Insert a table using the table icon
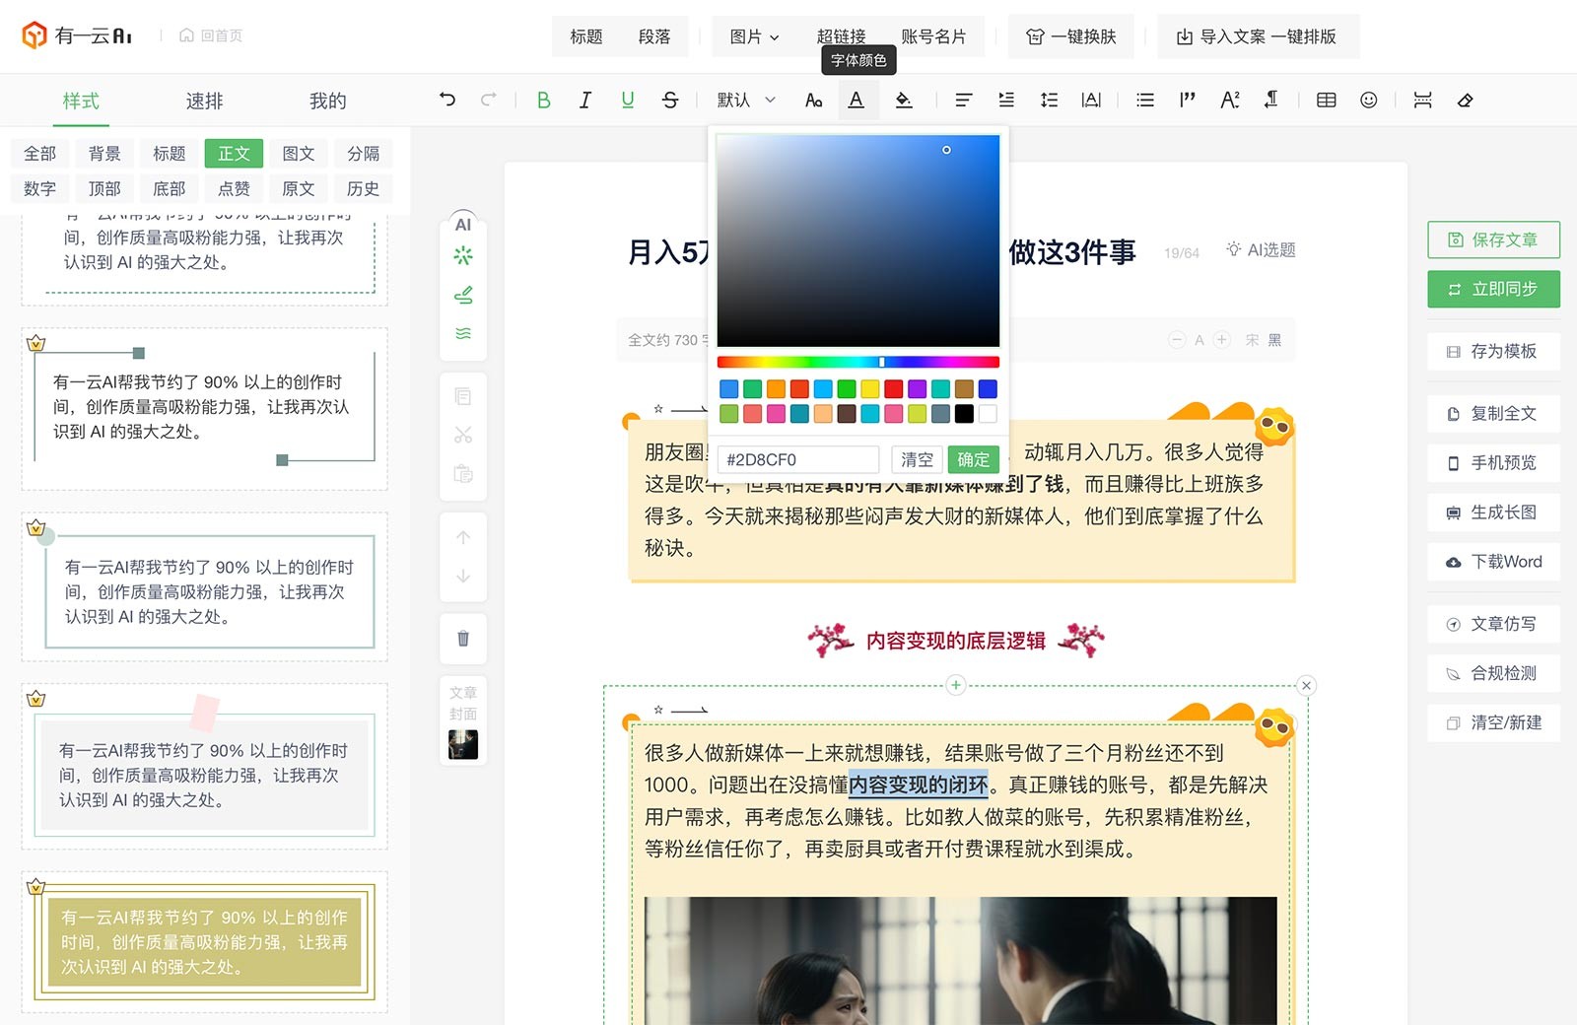The width and height of the screenshot is (1577, 1025). coord(1327,100)
